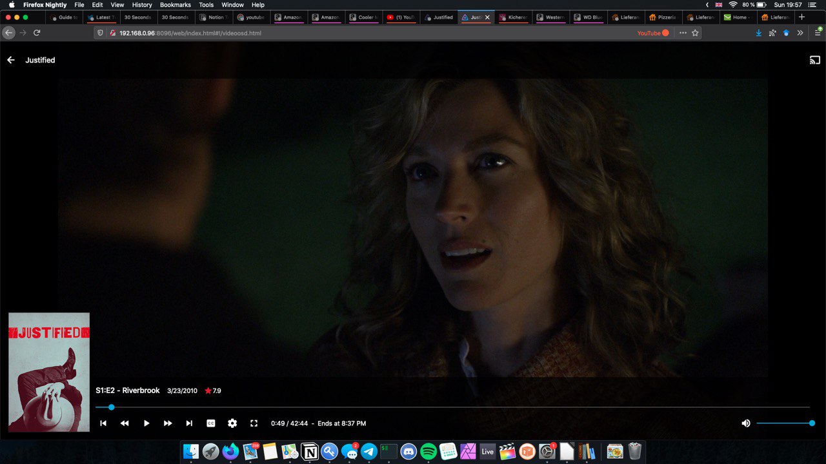The width and height of the screenshot is (826, 464).
Task: Open Messages from the dock
Action: click(x=349, y=451)
